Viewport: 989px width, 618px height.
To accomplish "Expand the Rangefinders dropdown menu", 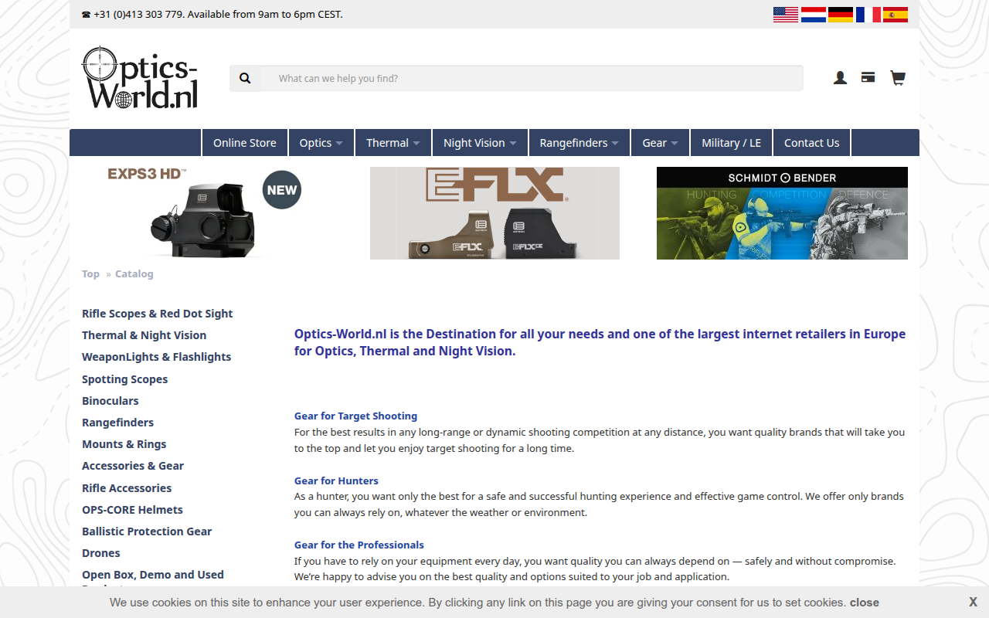I will (x=579, y=143).
